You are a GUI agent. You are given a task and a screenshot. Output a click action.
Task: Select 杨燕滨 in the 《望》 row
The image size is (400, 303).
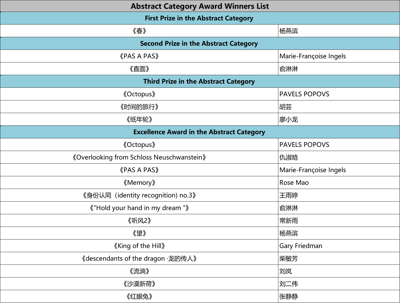click(339, 233)
